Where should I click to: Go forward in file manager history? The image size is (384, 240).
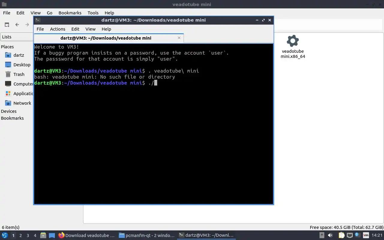tap(27, 25)
